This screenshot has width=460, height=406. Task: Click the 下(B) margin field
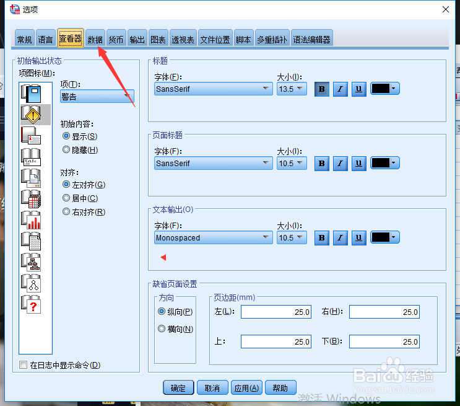(384, 342)
